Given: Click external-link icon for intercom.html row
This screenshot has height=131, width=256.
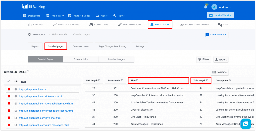Looking at the screenshot, I should 16,96.
